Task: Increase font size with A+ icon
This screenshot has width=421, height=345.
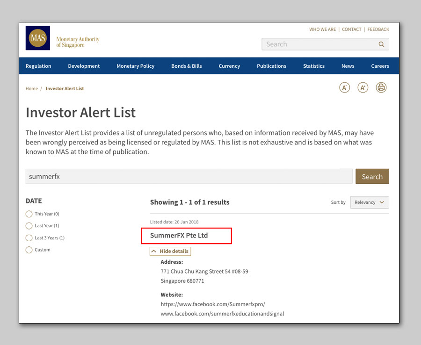Action: 363,87
